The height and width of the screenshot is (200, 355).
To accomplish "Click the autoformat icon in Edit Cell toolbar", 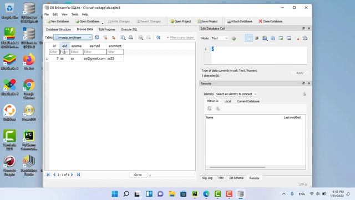I will point(257,38).
